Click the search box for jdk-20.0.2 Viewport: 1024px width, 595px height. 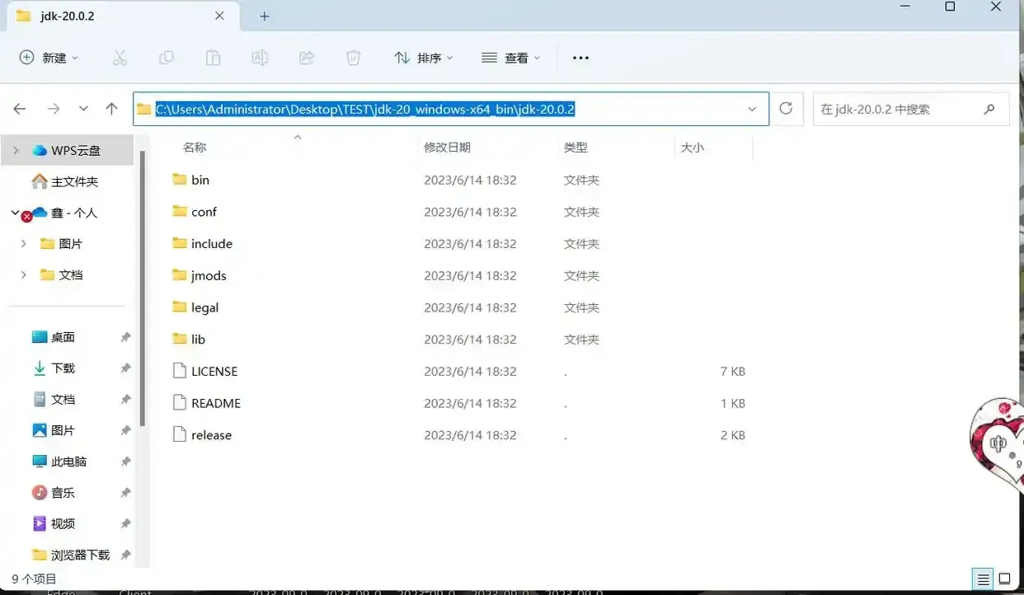tap(899, 109)
